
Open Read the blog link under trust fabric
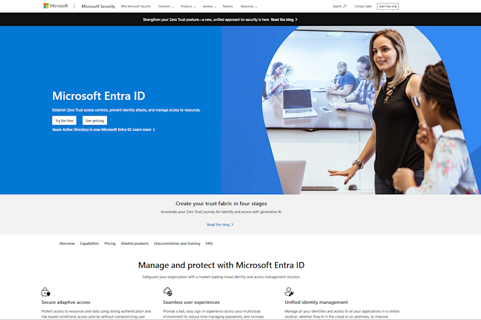pos(220,225)
